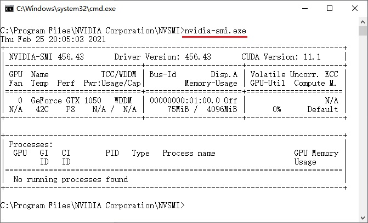Image resolution: width=368 pixels, height=223 pixels.
Task: Click the Processes: section heading
Action: [x=31, y=144]
